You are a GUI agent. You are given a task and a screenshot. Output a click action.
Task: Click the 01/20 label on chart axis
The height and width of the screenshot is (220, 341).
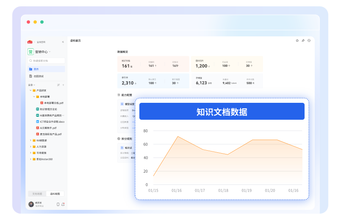tap(270, 190)
